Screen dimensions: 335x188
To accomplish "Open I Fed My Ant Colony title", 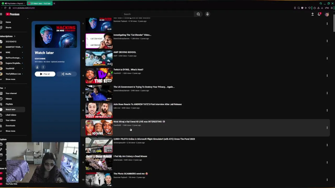I will pyautogui.click(x=130, y=156).
